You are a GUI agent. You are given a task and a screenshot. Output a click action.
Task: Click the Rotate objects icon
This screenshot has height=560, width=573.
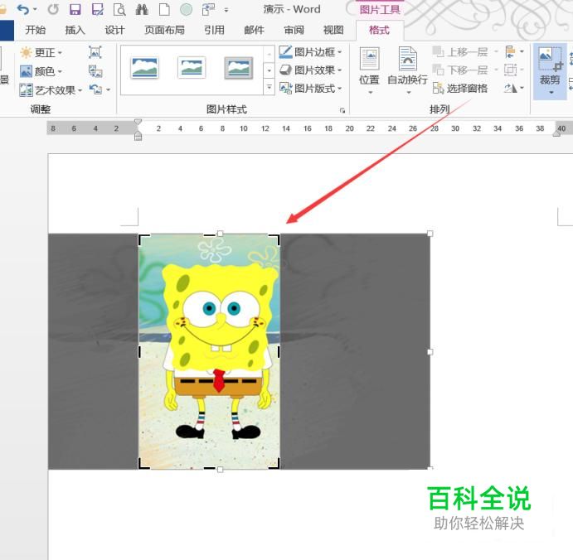(511, 88)
